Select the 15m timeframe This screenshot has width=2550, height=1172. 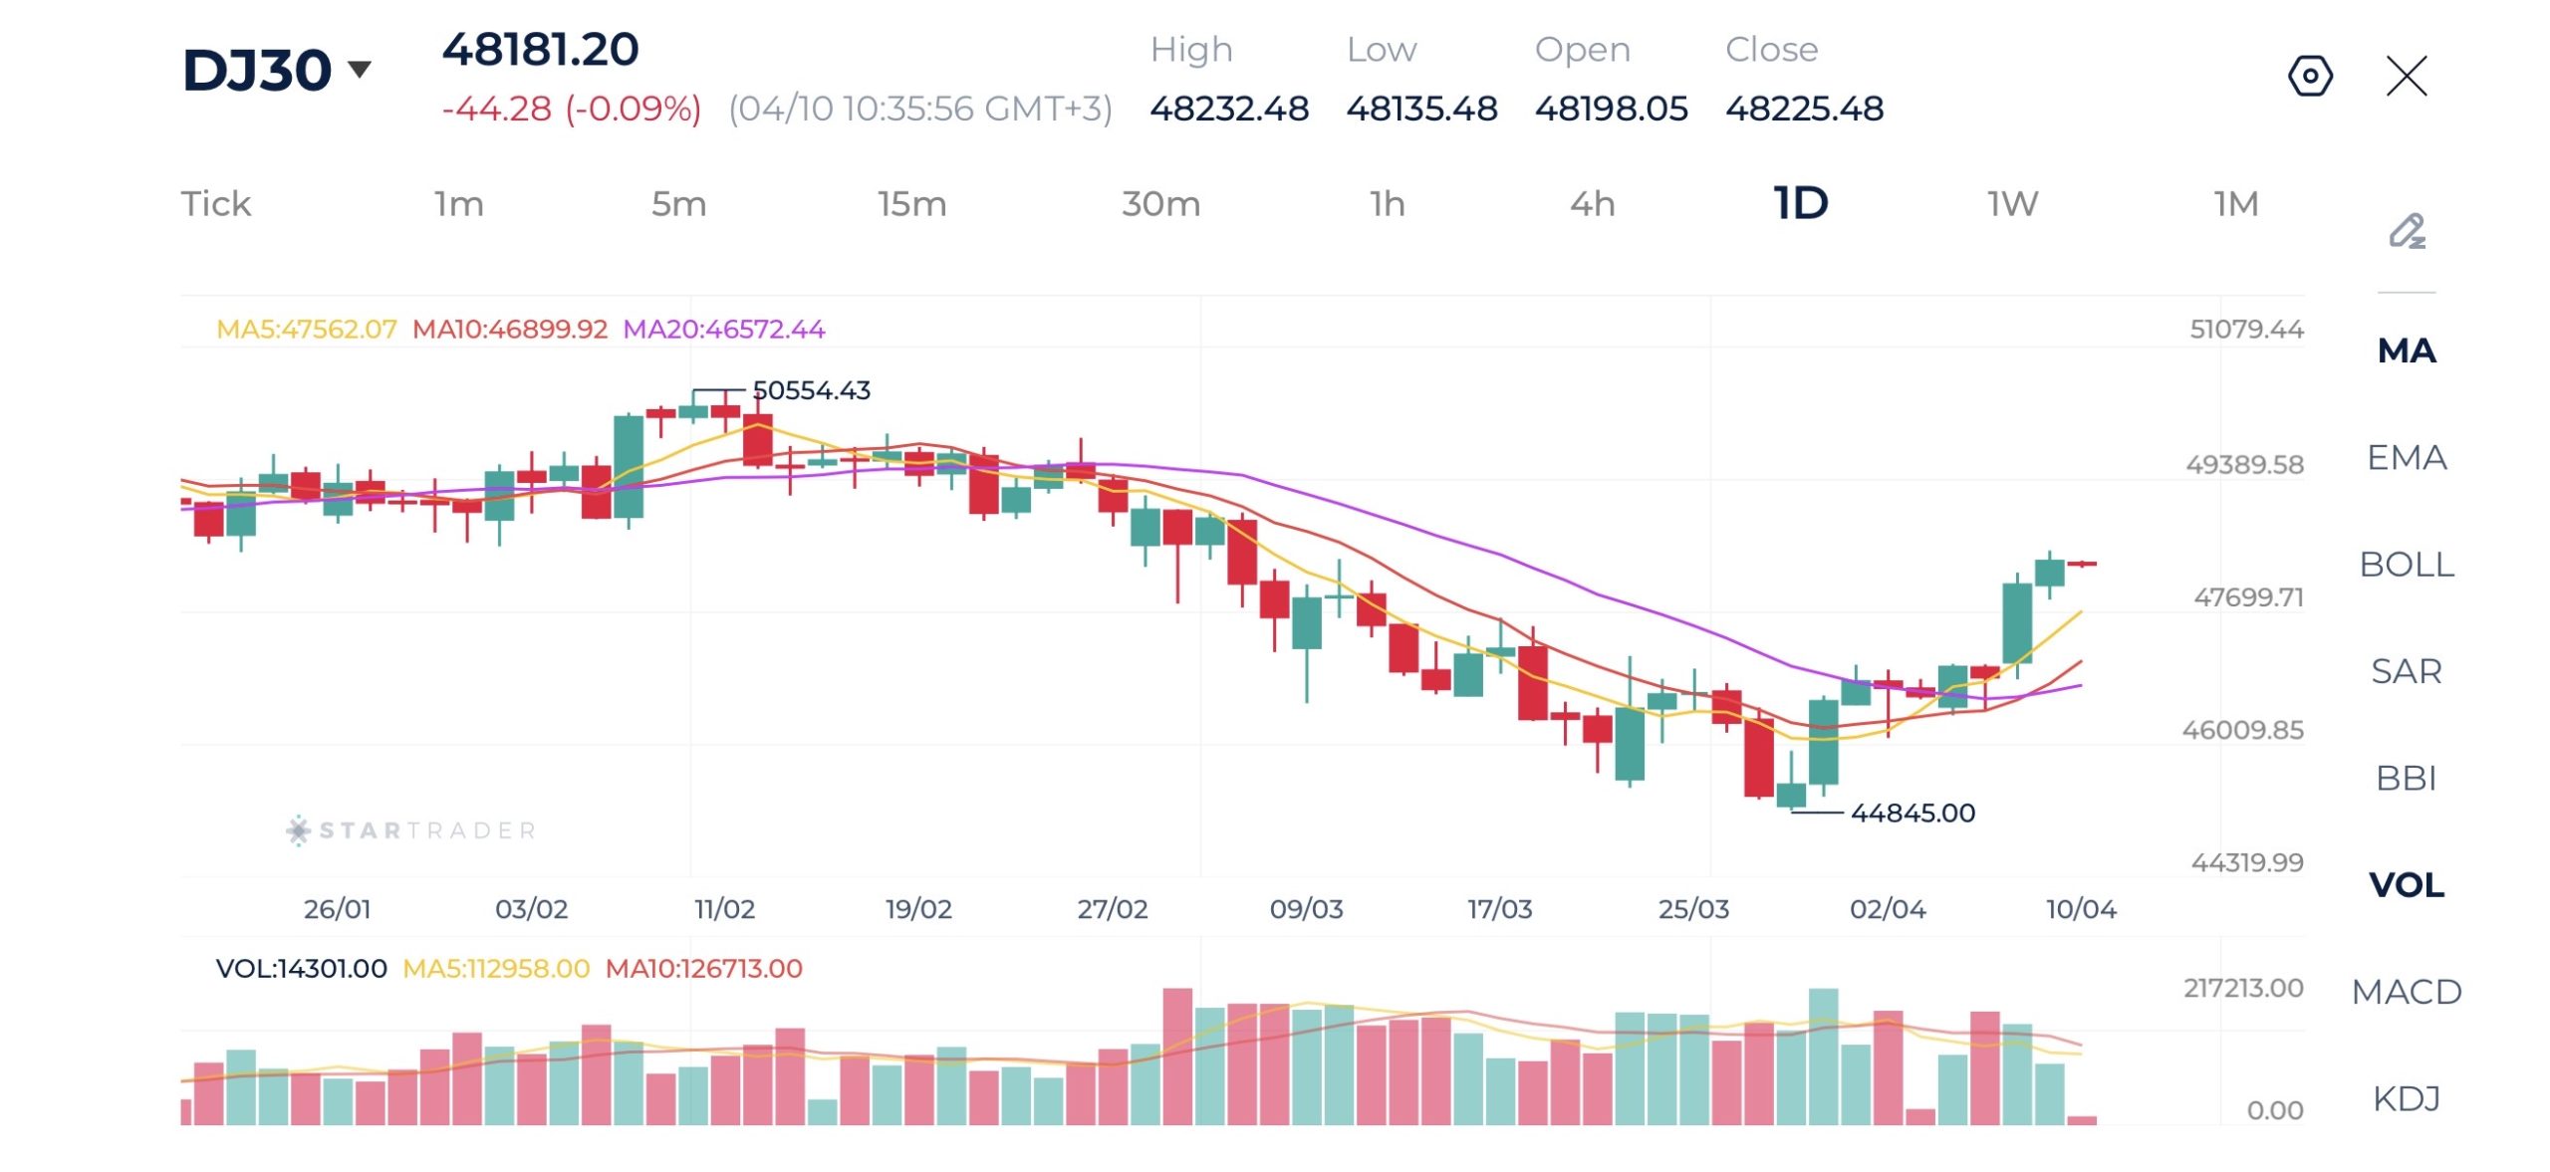(911, 204)
